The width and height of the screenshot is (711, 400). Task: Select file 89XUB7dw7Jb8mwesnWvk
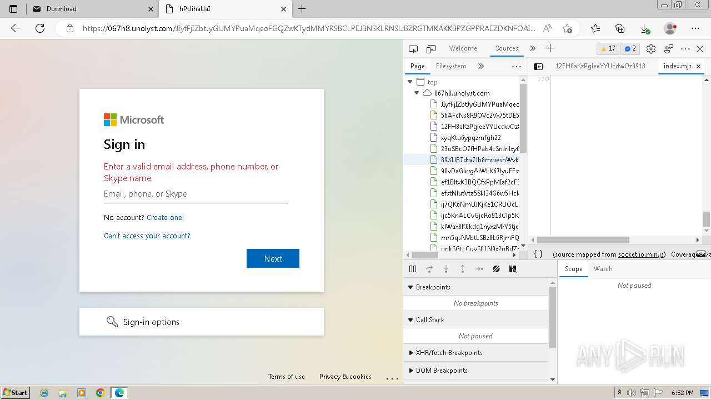click(x=475, y=160)
